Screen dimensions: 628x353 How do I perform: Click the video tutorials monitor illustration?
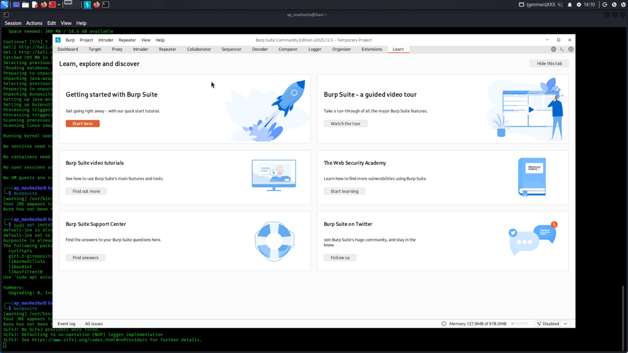[x=274, y=175]
